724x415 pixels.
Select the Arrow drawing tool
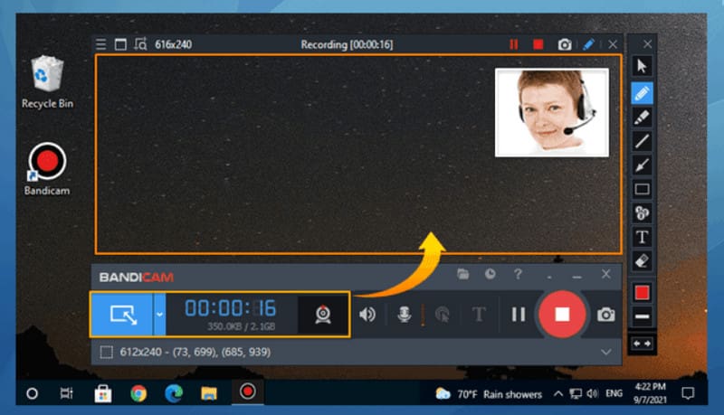pyautogui.click(x=642, y=165)
